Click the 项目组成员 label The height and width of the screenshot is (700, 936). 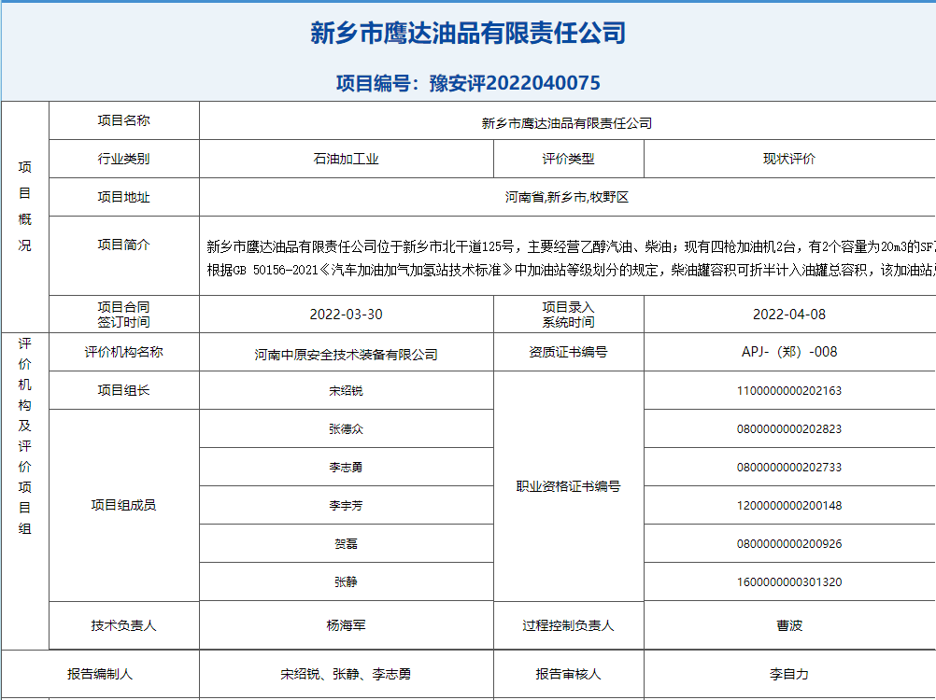(x=123, y=505)
